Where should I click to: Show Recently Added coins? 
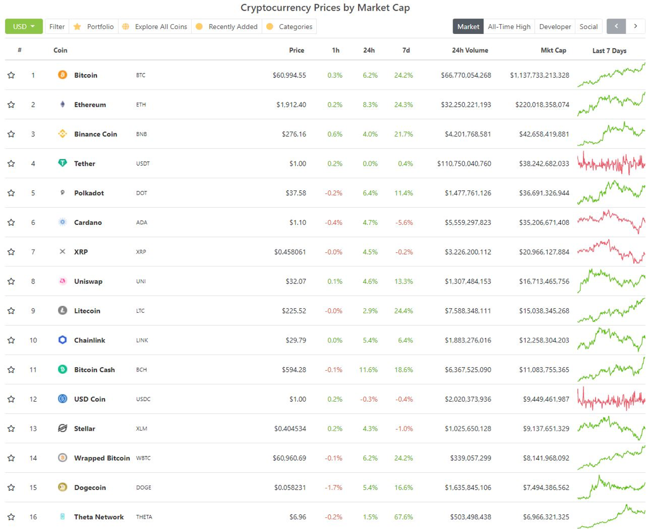[x=227, y=27]
